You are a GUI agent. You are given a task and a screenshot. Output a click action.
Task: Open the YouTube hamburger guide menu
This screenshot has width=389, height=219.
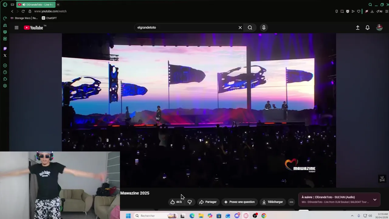tap(16, 28)
